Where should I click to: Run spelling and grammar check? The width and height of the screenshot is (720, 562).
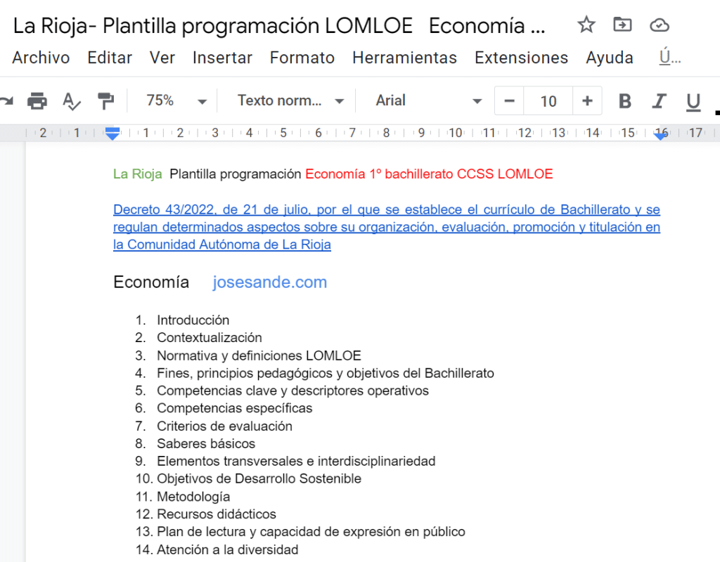(71, 101)
